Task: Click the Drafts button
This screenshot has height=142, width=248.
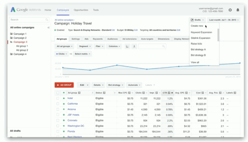Action: pyautogui.click(x=197, y=20)
